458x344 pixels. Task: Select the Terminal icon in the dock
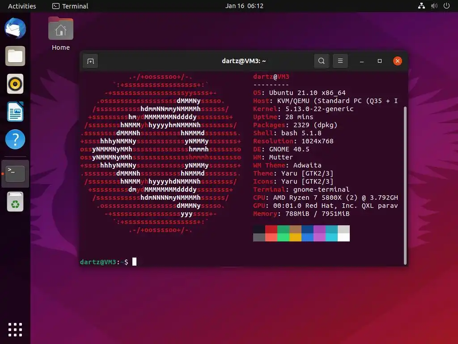(15, 173)
